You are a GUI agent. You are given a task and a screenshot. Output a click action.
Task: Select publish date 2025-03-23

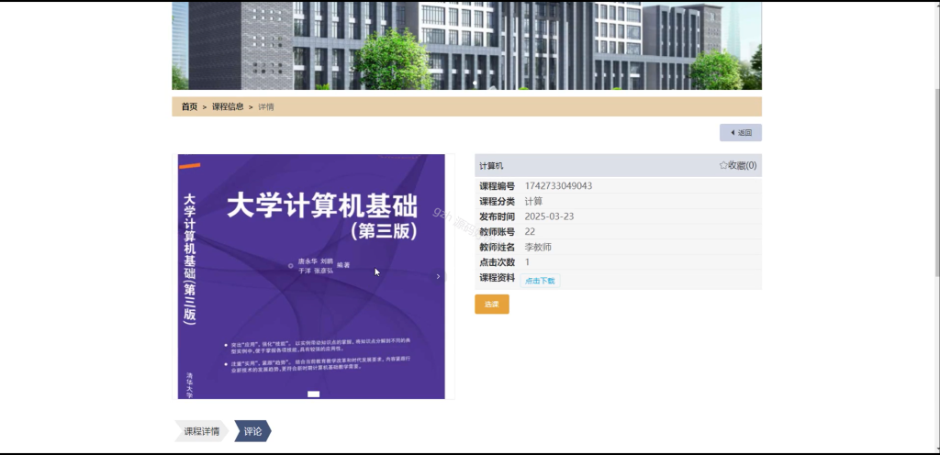pyautogui.click(x=549, y=216)
